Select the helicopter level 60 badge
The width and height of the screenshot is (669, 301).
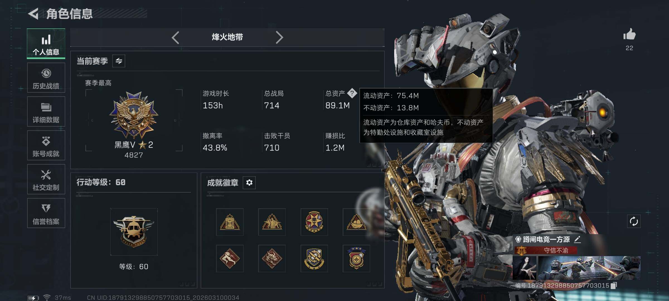(x=134, y=232)
